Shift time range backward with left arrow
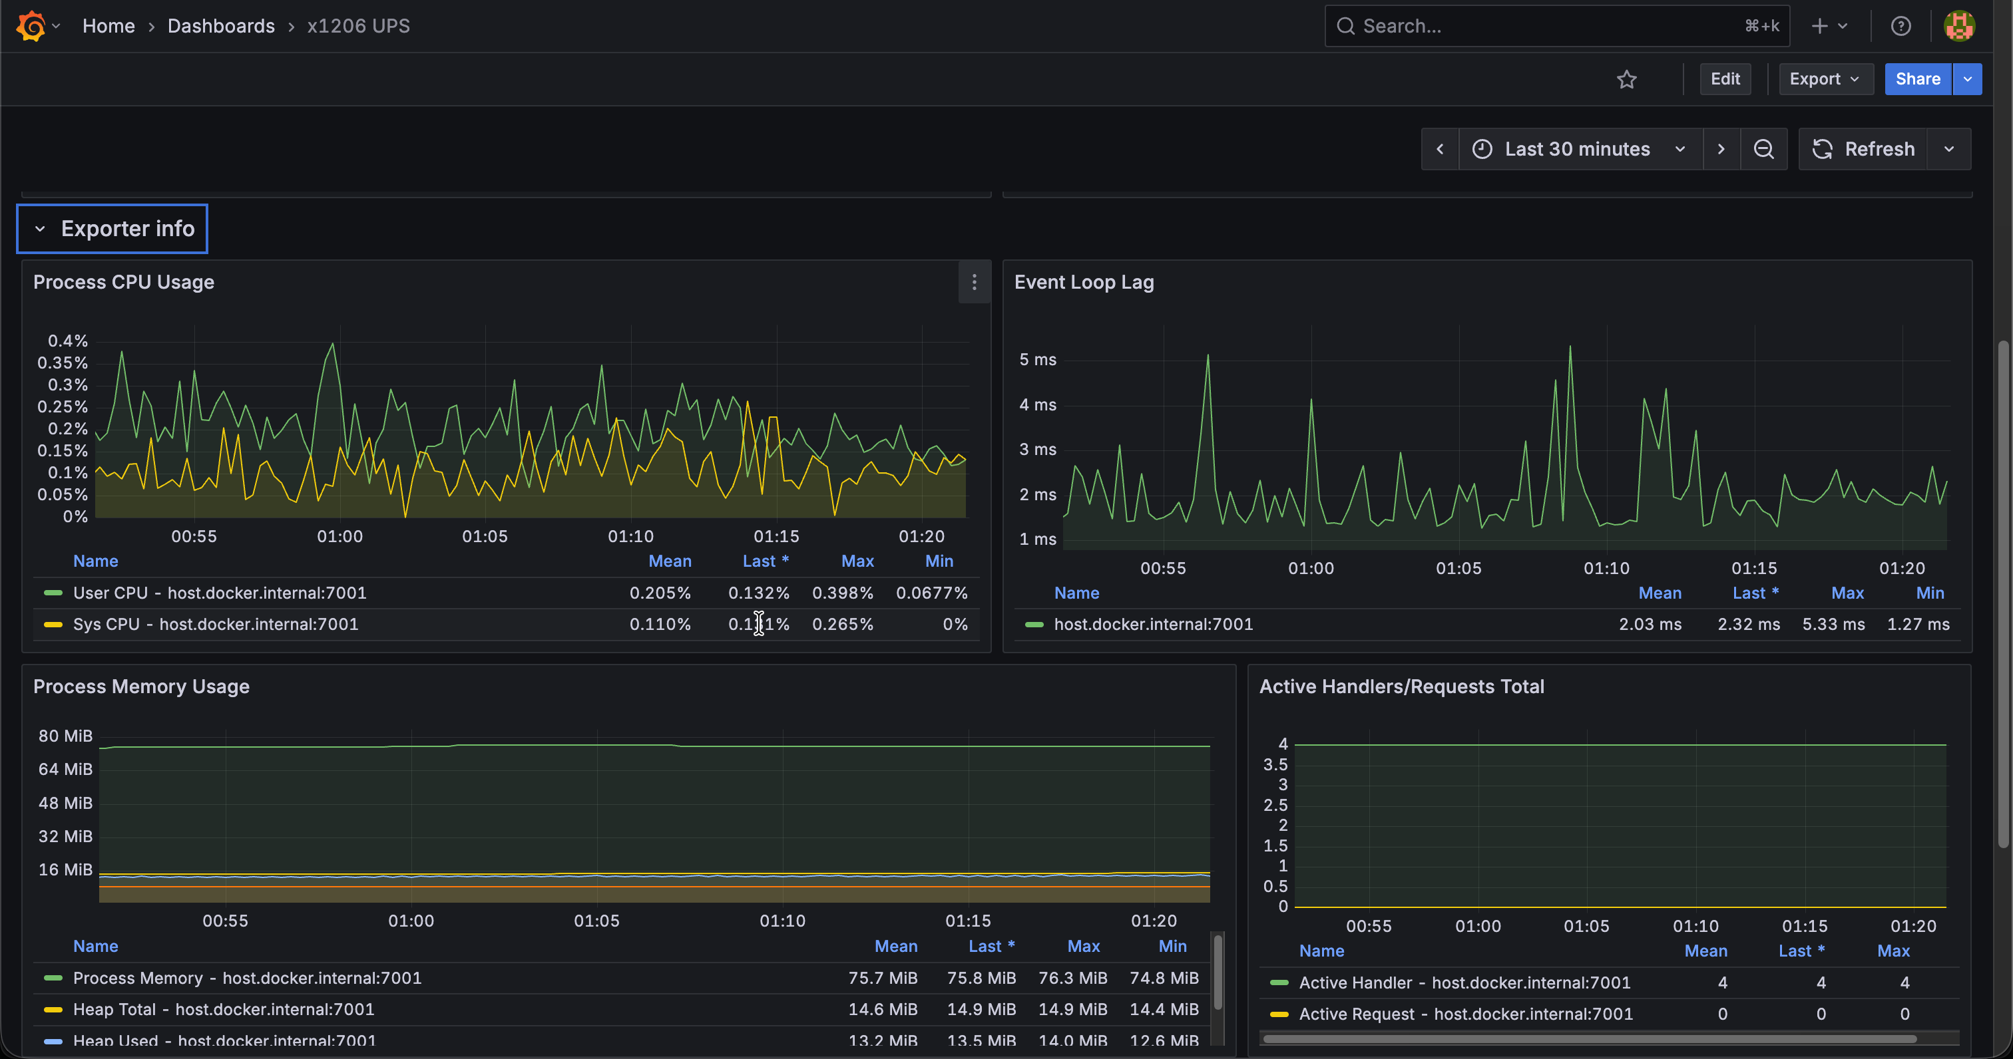This screenshot has width=2013, height=1059. (1439, 149)
